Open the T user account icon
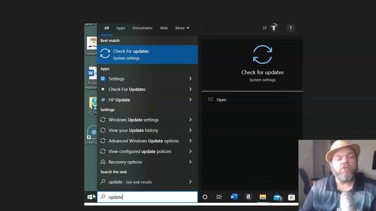This screenshot has height=211, width=376. [x=291, y=28]
